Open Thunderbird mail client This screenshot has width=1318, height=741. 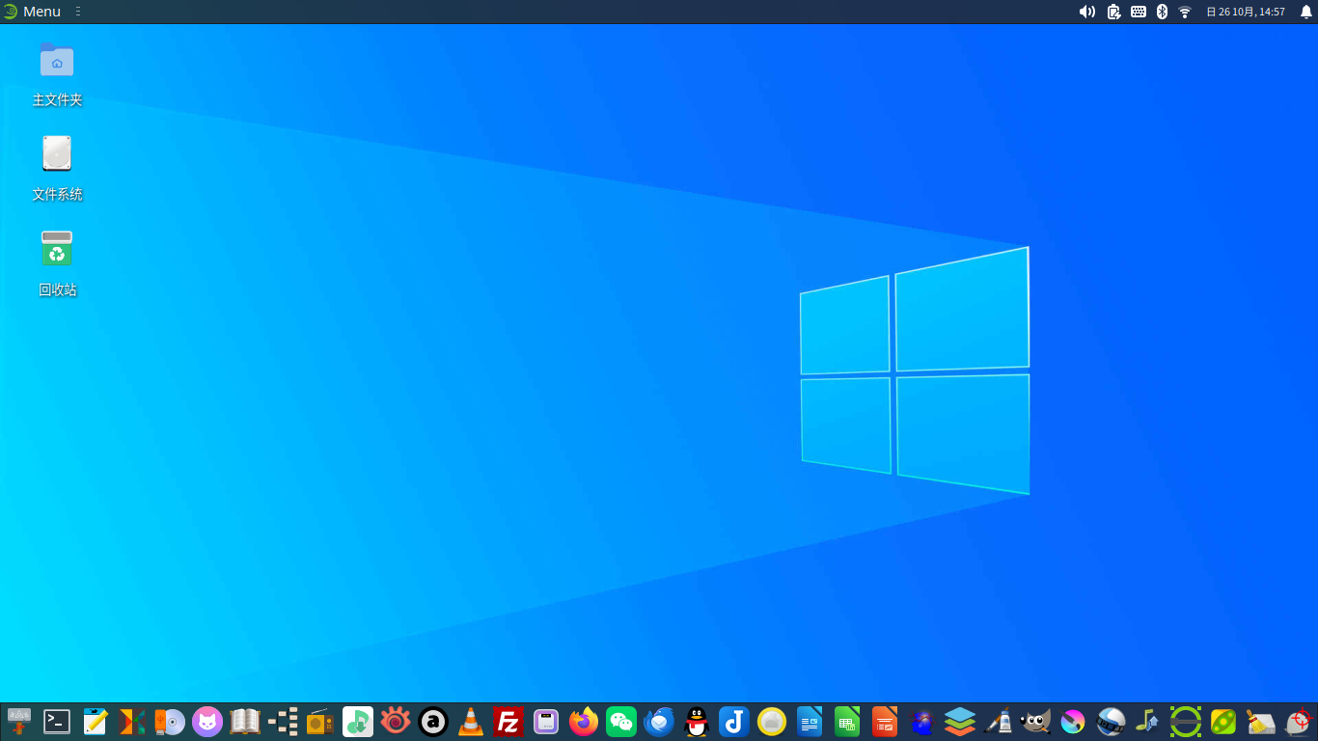point(659,722)
